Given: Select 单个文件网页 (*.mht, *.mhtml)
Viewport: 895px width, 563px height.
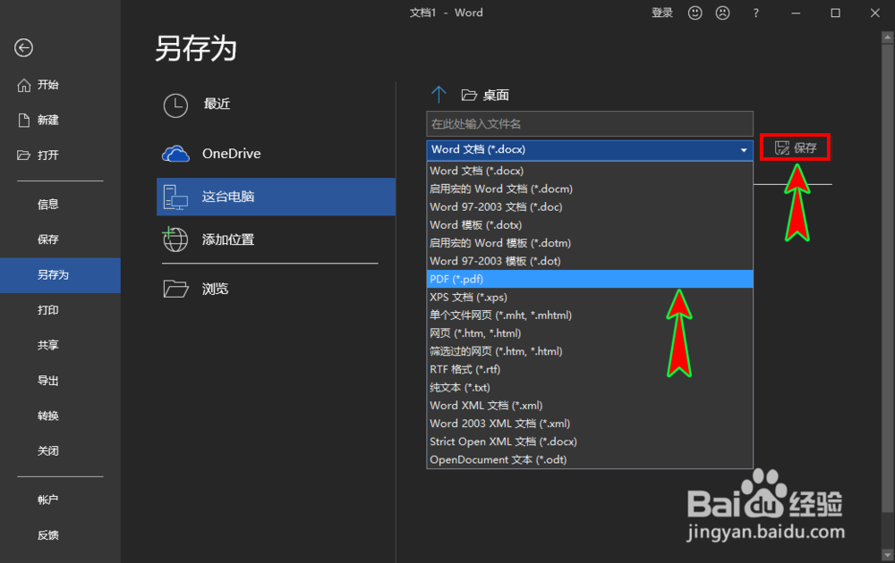Looking at the screenshot, I should coord(590,315).
